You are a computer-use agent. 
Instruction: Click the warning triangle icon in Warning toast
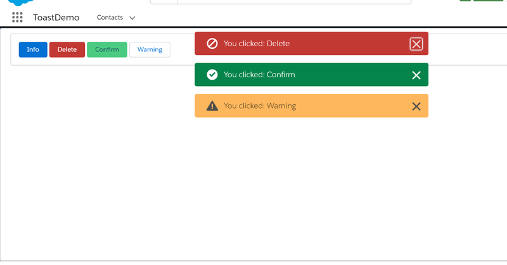click(x=212, y=106)
